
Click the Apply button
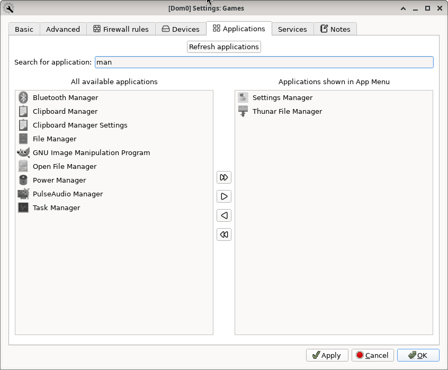pyautogui.click(x=327, y=355)
